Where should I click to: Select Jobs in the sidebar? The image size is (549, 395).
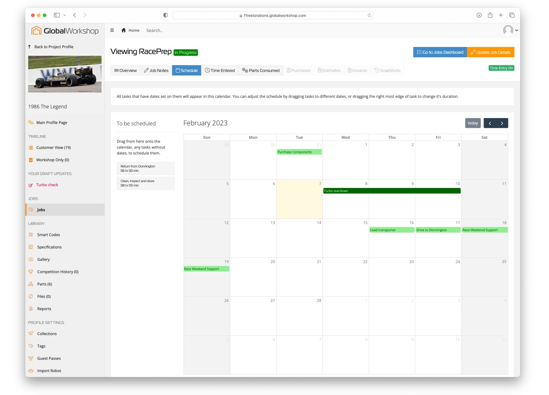point(65,210)
